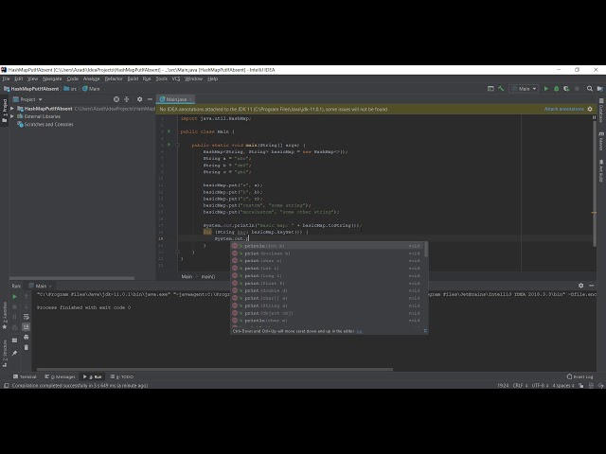
Task: Clear the console with the trash icon
Action: (27, 347)
